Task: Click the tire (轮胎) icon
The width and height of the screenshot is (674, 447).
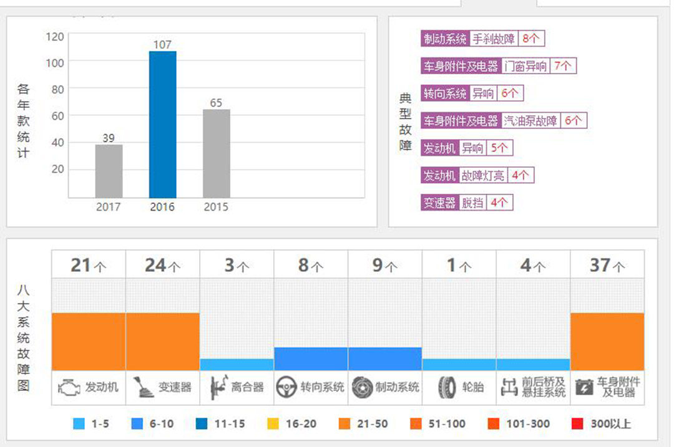Action: (446, 387)
